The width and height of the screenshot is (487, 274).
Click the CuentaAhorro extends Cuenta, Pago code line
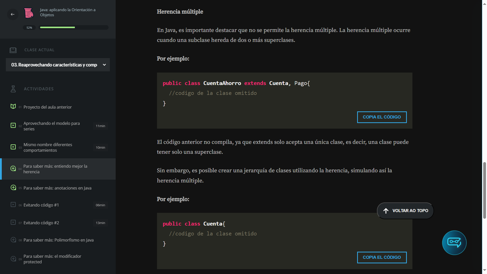coord(236,83)
